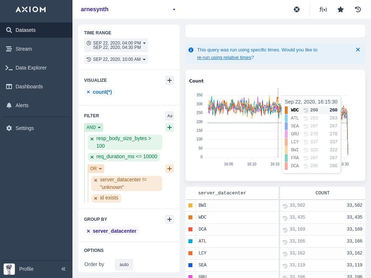
Task: Dismiss the relative times info banner
Action: click(358, 50)
